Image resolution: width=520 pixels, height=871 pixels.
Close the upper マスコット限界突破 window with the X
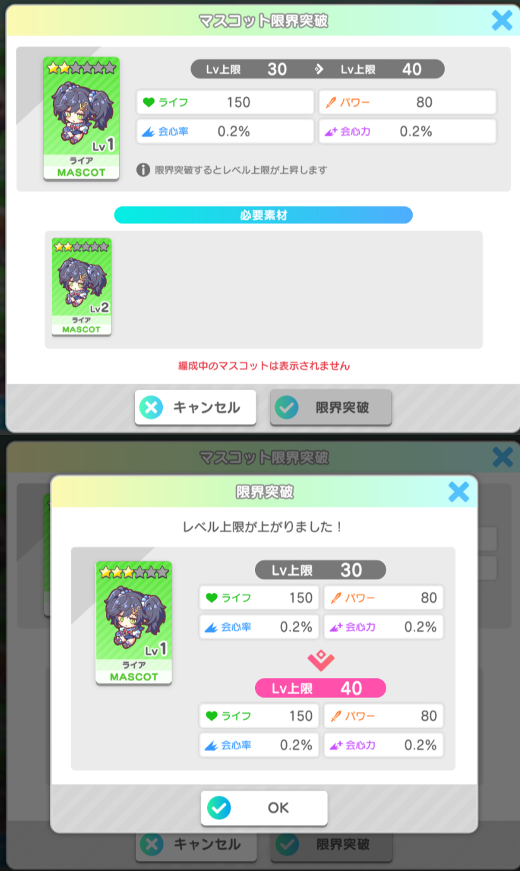(502, 20)
